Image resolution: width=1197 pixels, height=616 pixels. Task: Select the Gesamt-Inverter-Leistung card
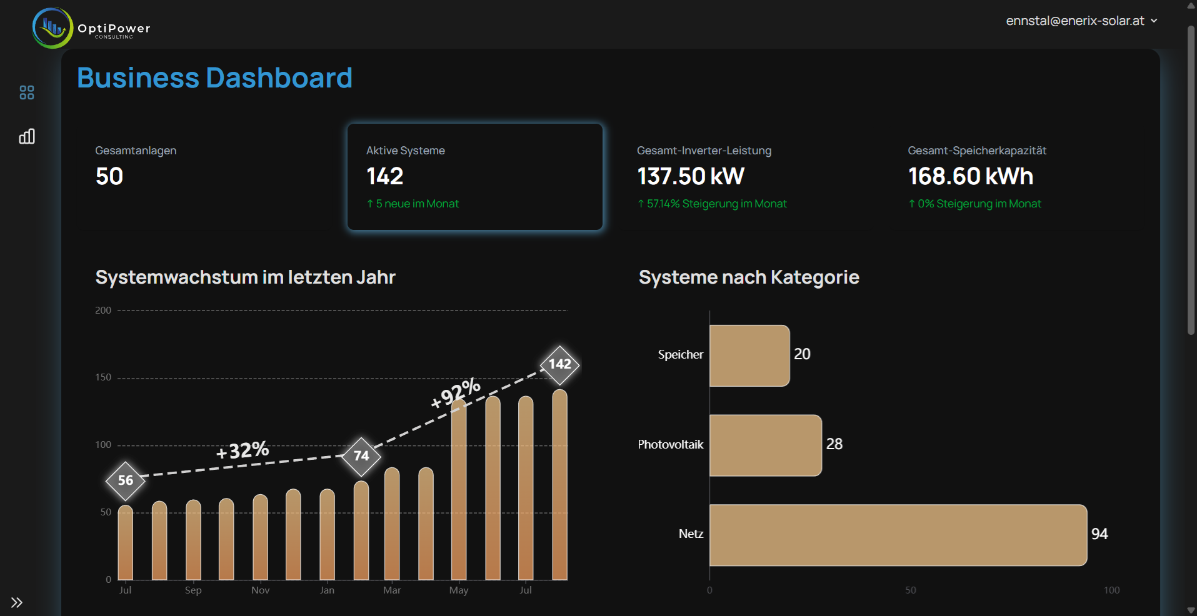(746, 177)
